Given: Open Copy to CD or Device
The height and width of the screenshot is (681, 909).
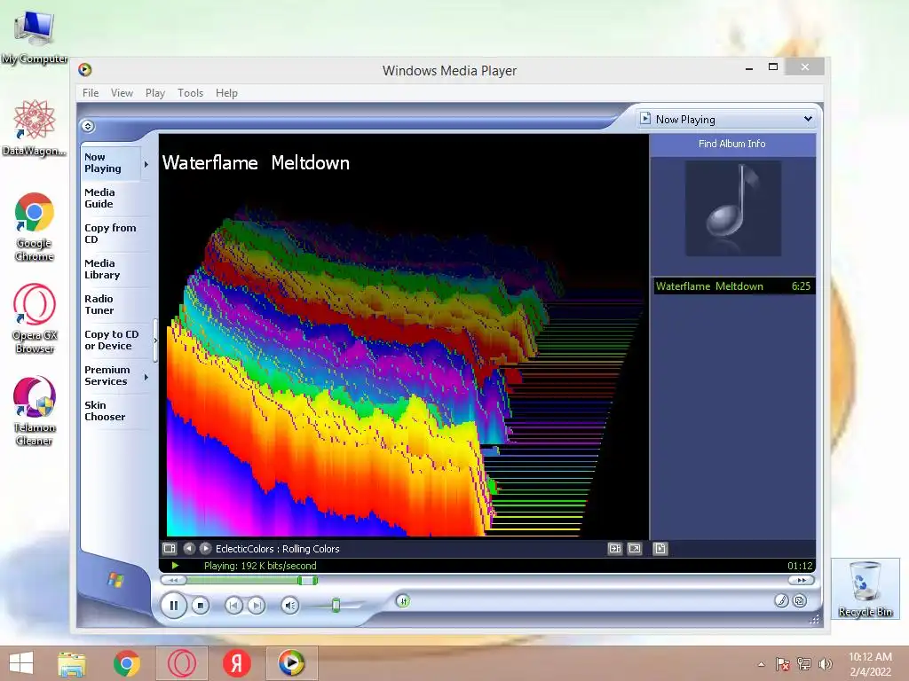Looking at the screenshot, I should pyautogui.click(x=111, y=340).
